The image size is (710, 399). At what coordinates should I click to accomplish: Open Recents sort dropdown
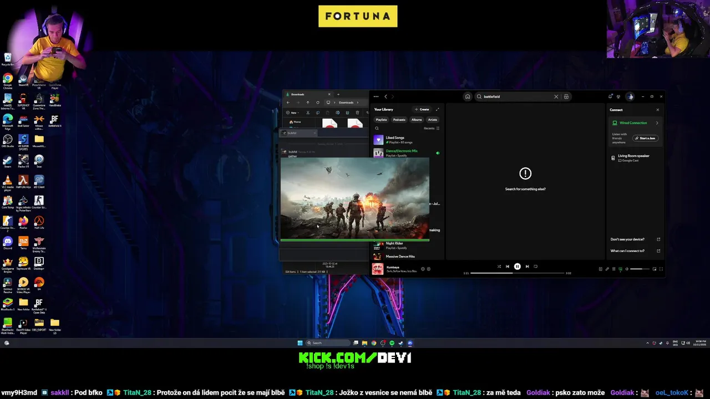pos(432,128)
